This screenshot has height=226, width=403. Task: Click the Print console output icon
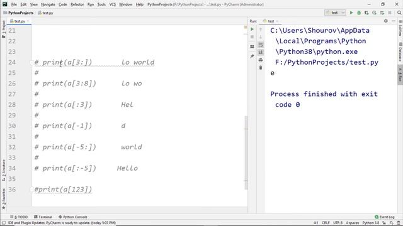(261, 60)
